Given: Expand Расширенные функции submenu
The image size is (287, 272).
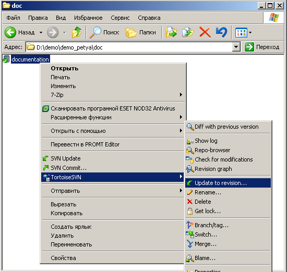Looking at the screenshot, I should [x=181, y=117].
